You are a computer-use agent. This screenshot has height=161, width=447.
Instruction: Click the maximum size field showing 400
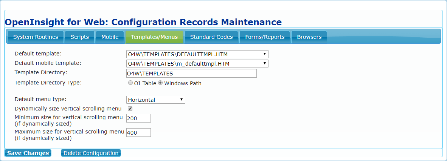pyautogui.click(x=138, y=133)
